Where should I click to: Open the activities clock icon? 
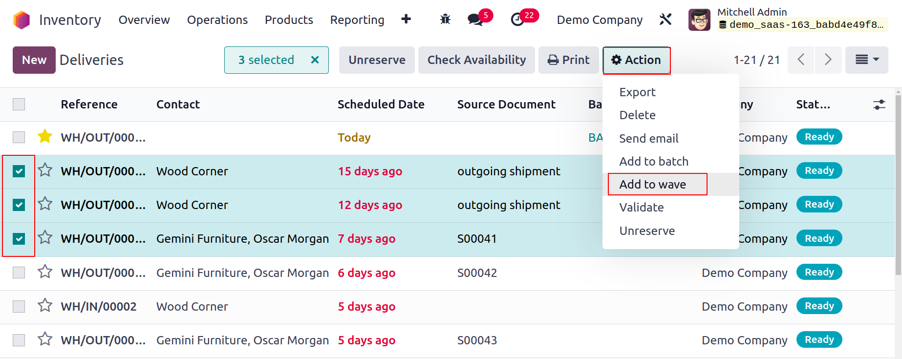tap(517, 20)
